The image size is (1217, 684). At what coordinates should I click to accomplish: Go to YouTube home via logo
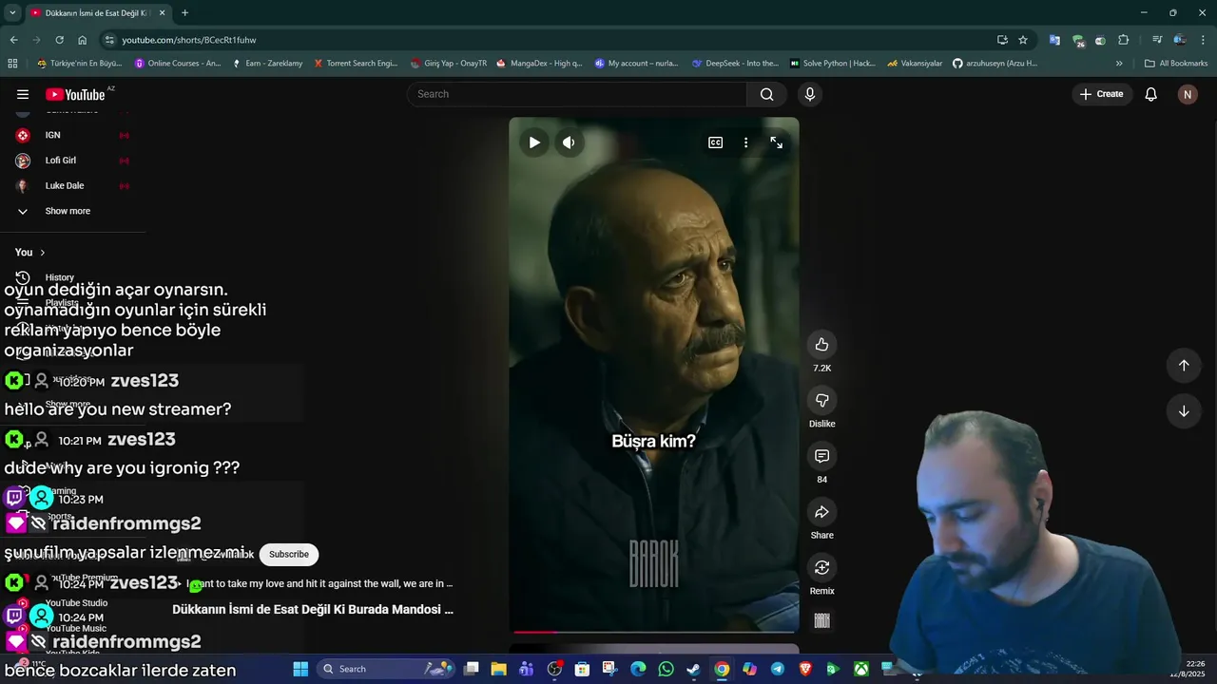click(75, 94)
